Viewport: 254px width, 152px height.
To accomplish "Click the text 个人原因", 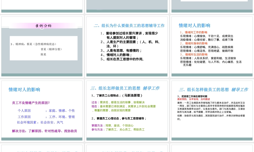I will click(x=24, y=111).
